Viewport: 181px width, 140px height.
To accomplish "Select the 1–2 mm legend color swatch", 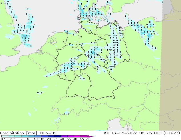I will click(x=18, y=136).
